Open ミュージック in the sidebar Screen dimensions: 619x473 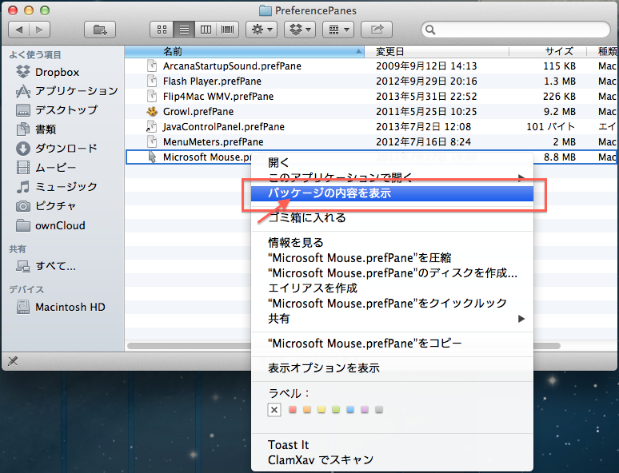pyautogui.click(x=56, y=187)
